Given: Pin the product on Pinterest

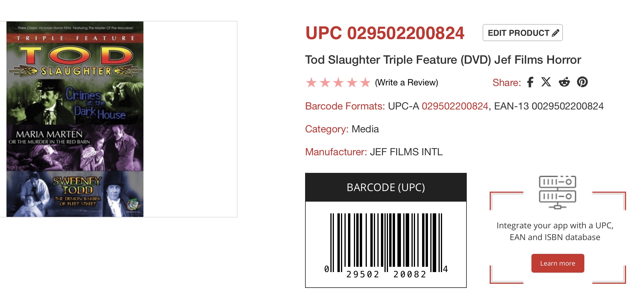Looking at the screenshot, I should point(582,82).
